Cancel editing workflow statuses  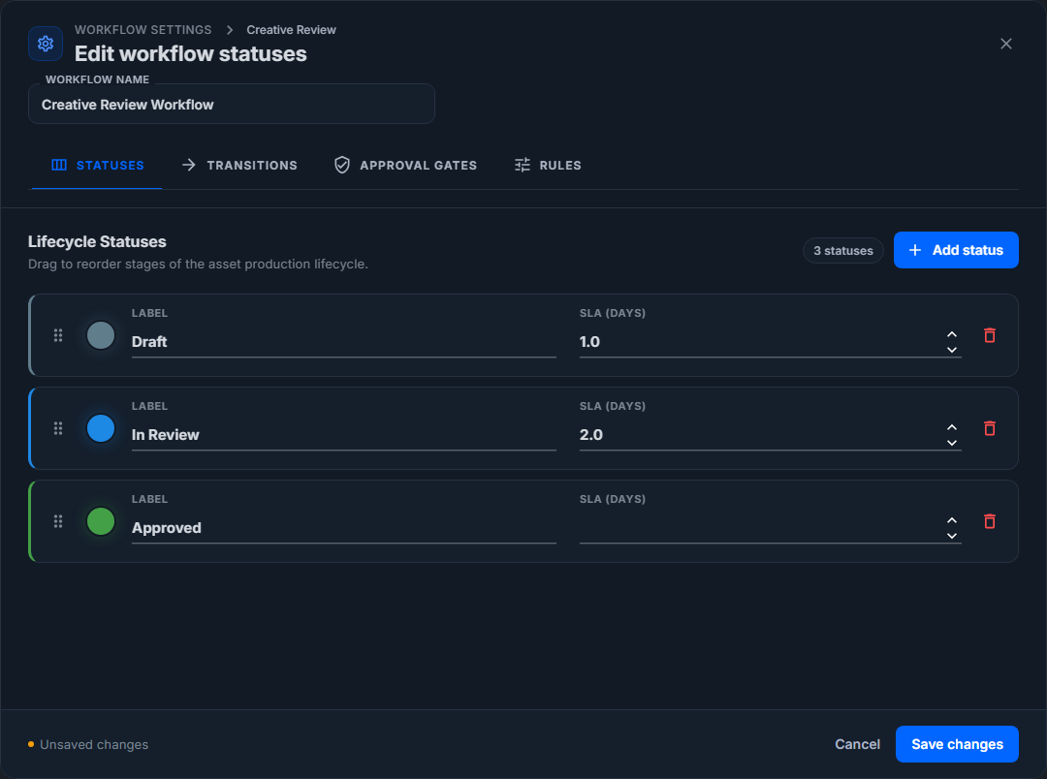pyautogui.click(x=857, y=743)
